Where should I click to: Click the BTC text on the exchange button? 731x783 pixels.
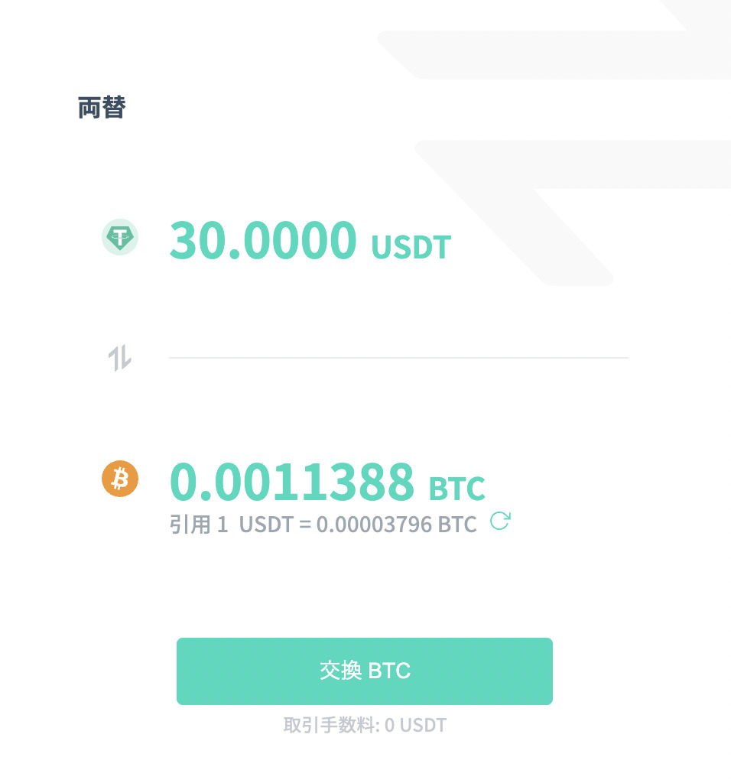pos(389,671)
